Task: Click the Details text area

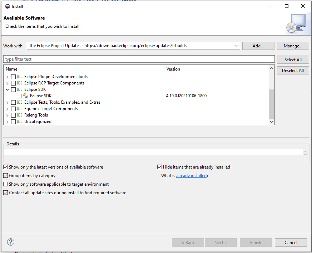Action: [x=153, y=152]
